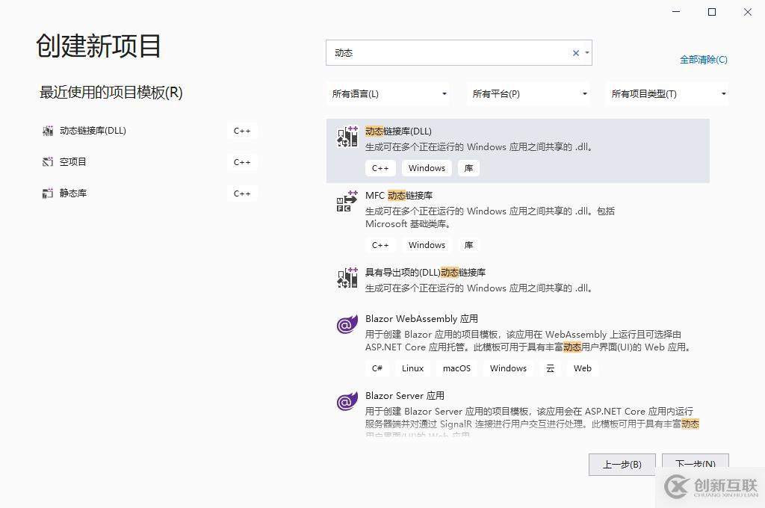Click the C# tag under Blazor WebAssembly
The image size is (765, 508).
tap(377, 368)
